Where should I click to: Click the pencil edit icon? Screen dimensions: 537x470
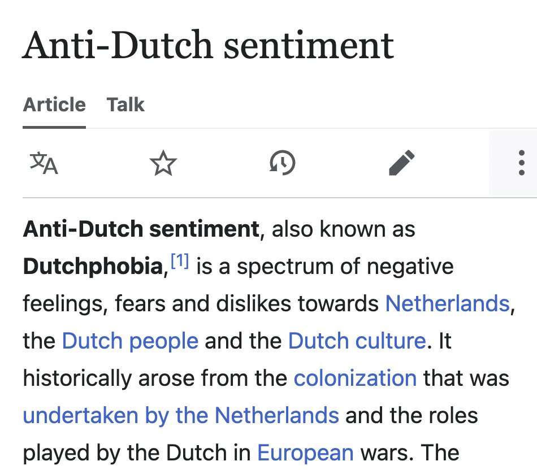click(402, 163)
